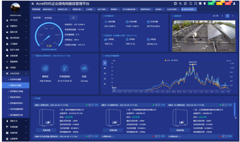Click the 能耗分析 sidebar icon

coord(7,32)
